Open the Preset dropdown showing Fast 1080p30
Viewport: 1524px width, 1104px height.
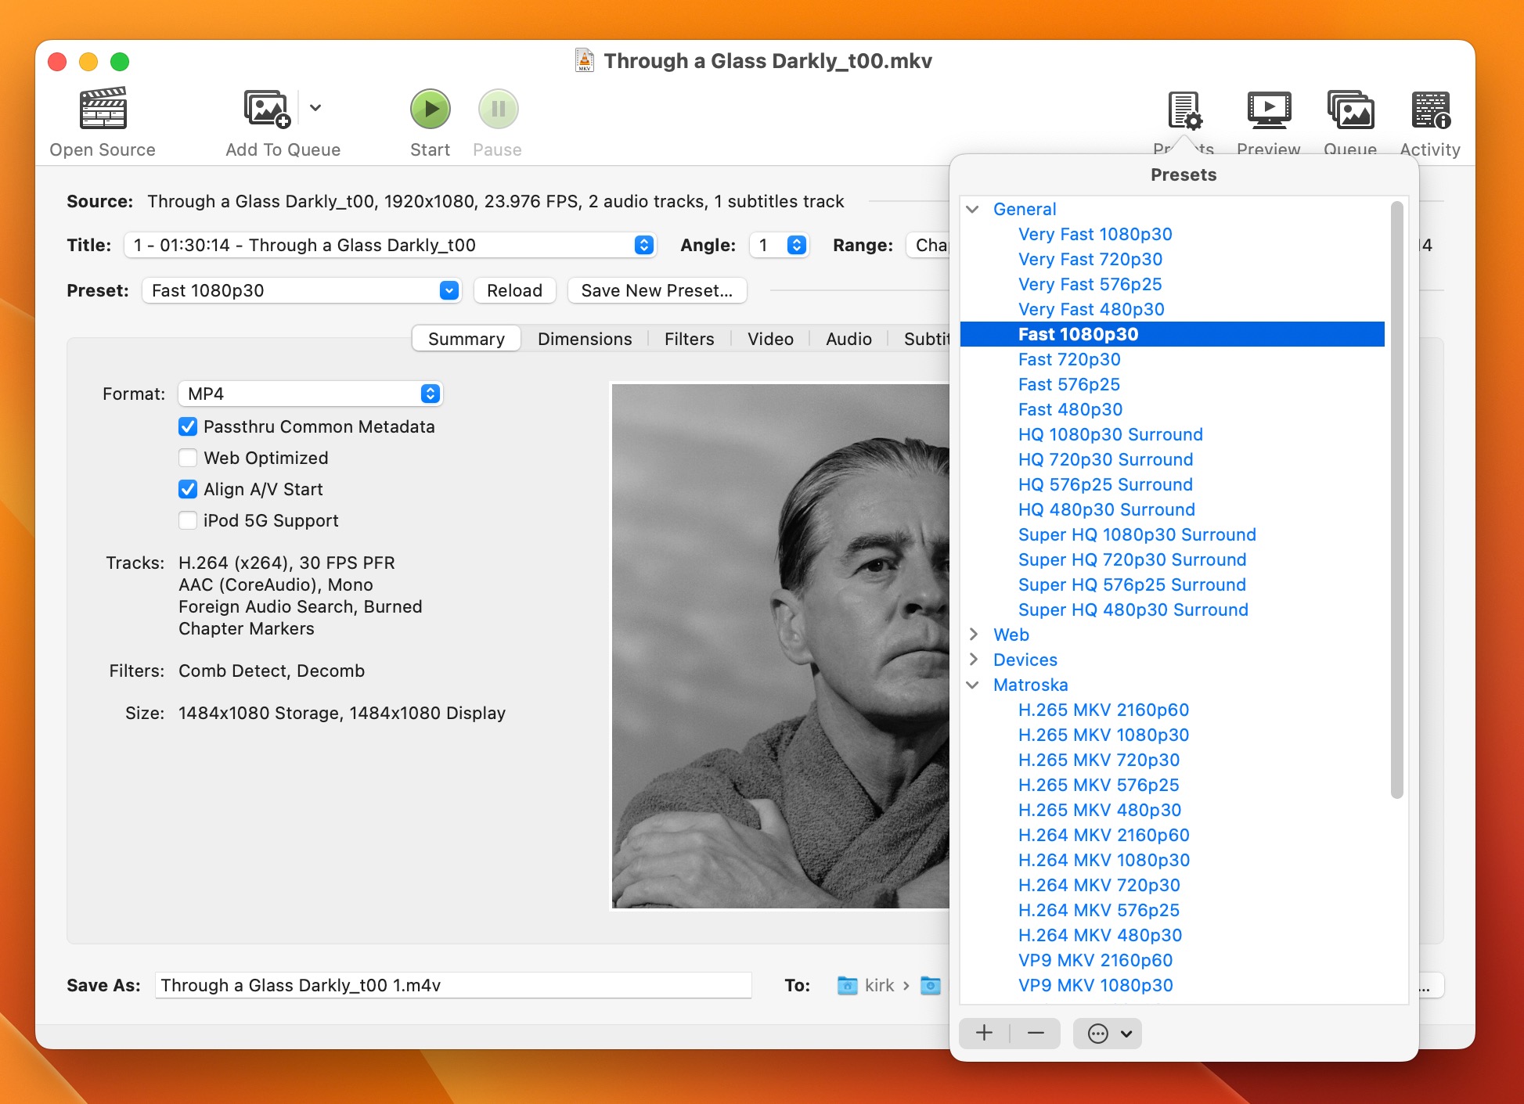(301, 290)
